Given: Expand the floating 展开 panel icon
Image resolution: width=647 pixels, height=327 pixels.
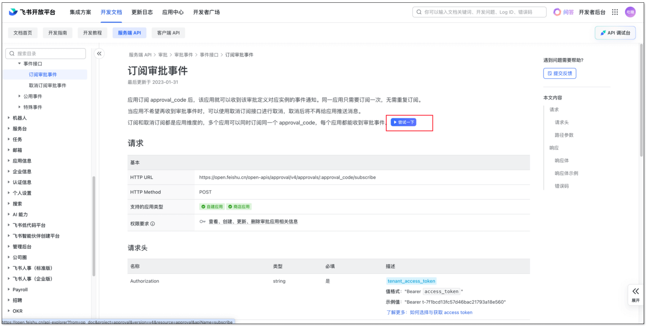Looking at the screenshot, I should tap(635, 291).
